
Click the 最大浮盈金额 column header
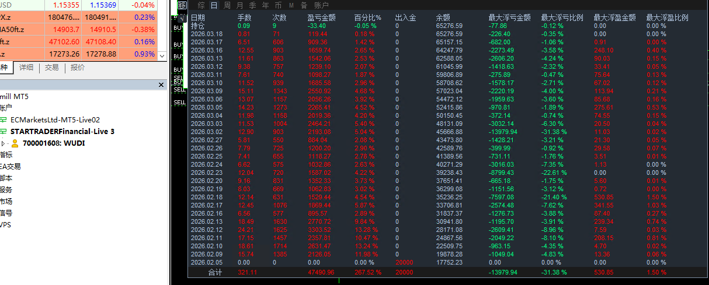tap(615, 18)
